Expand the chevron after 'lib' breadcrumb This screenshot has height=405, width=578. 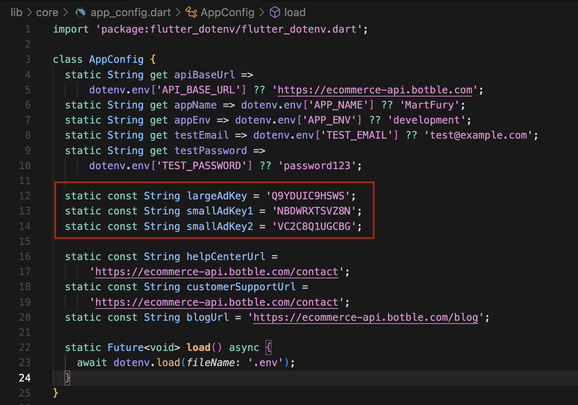pyautogui.click(x=29, y=13)
